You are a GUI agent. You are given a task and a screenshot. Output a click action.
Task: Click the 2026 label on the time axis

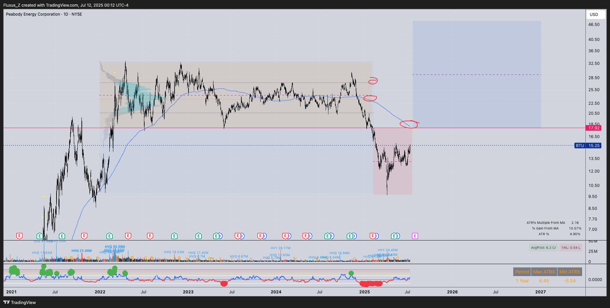(452, 292)
